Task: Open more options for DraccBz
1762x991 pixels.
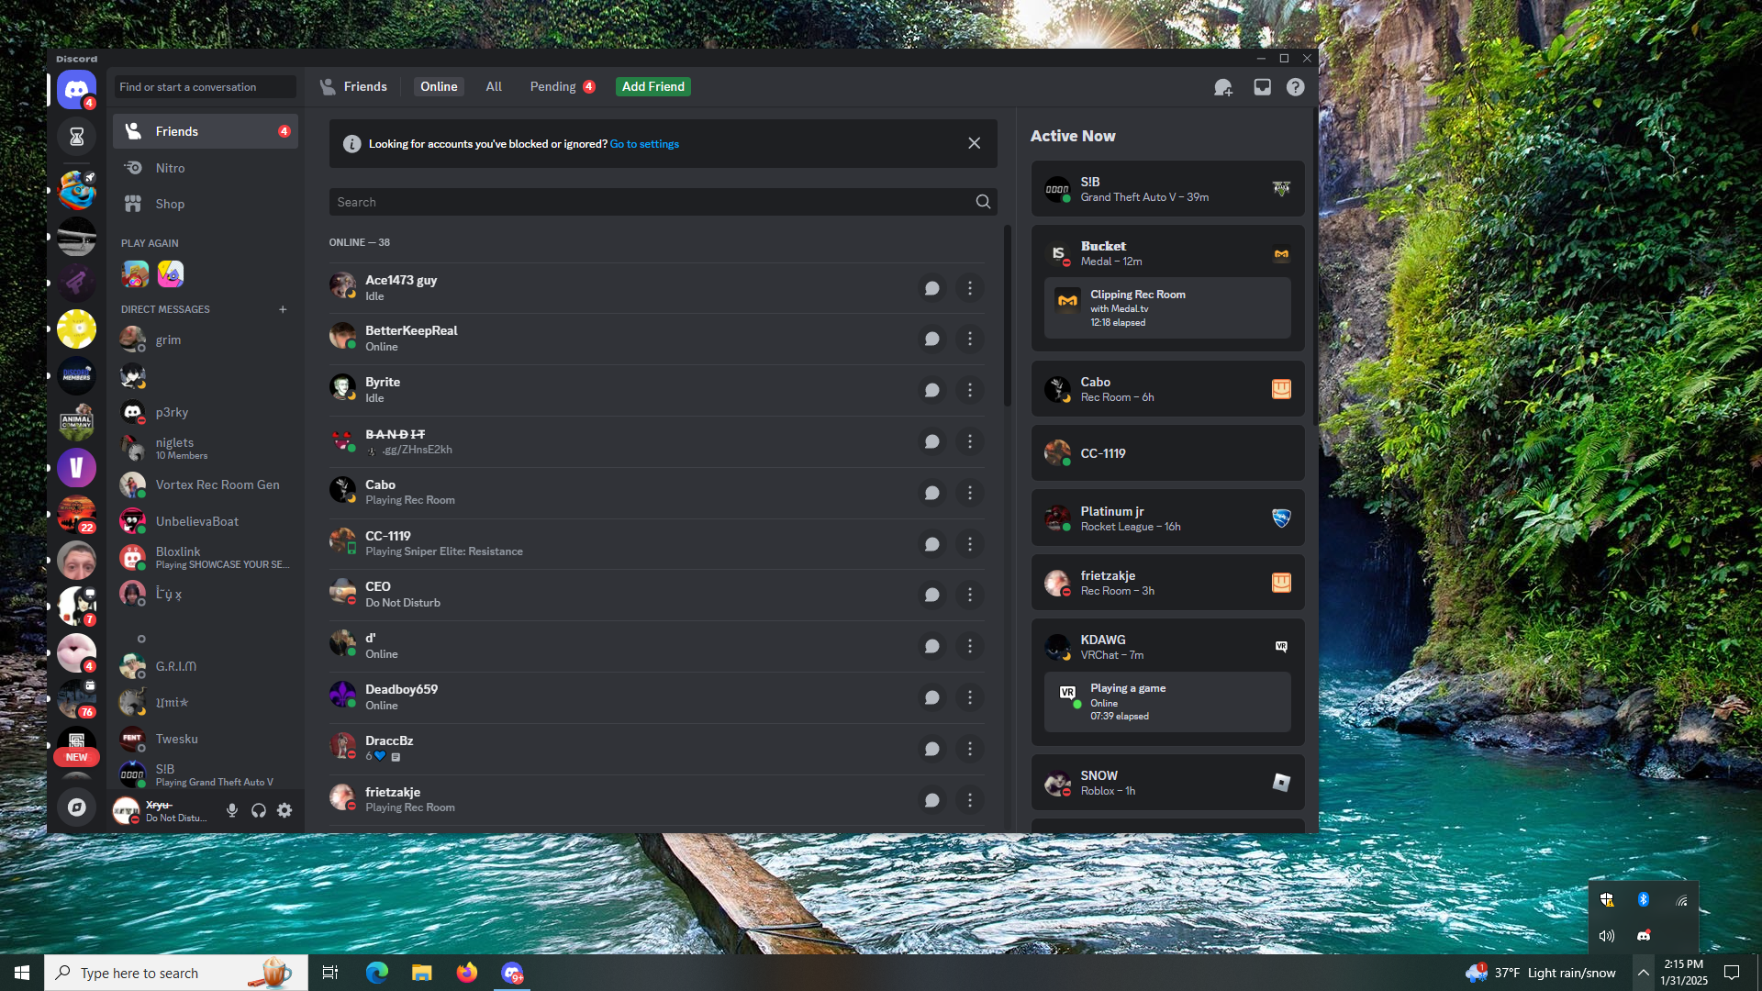Action: [970, 749]
